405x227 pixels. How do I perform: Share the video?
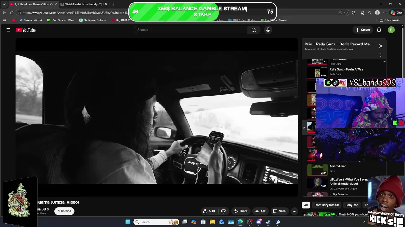point(240,211)
